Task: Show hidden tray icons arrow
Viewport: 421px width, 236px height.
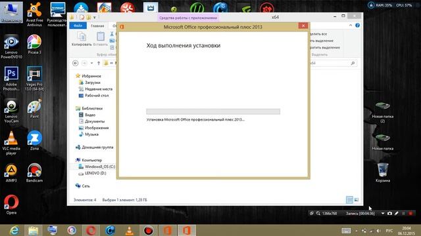Action: pos(357,230)
